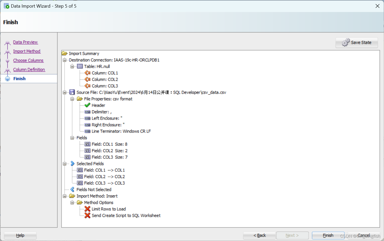
Task: Click the Selected Fields arrow icon
Action: click(x=72, y=164)
